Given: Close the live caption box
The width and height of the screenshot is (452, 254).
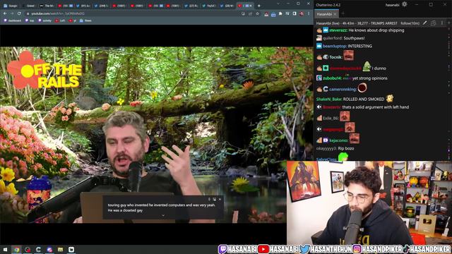Looking at the screenshot, I should 220,199.
